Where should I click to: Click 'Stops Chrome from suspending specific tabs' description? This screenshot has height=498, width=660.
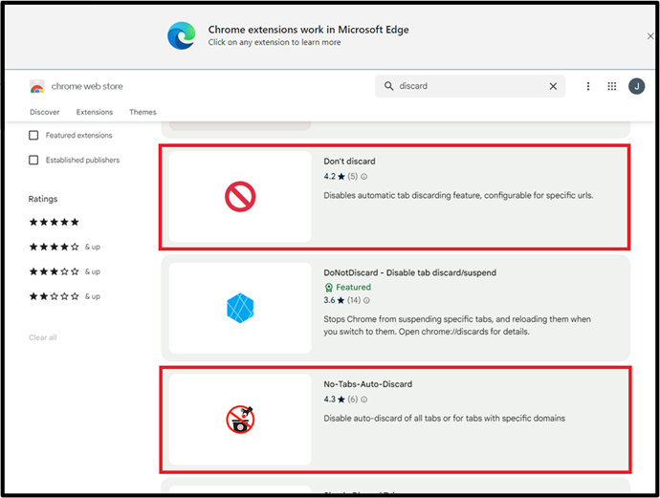(x=457, y=325)
